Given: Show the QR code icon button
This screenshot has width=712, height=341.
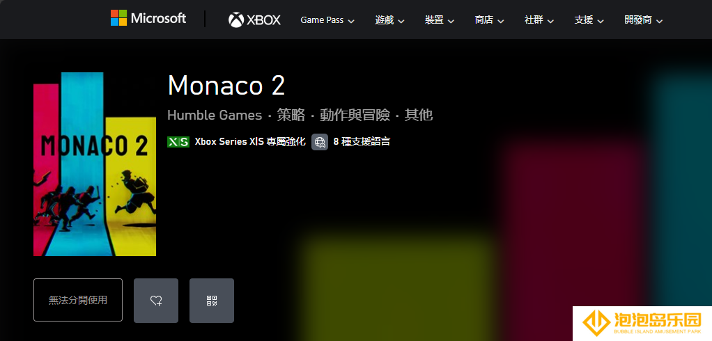Looking at the screenshot, I should tap(212, 300).
